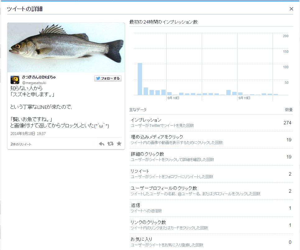The width and height of the screenshot is (300, 250).
Task: Click the 200 axis label on the chart
Action: click(x=286, y=36)
